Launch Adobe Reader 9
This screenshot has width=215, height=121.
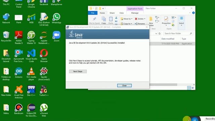click(x=19, y=38)
